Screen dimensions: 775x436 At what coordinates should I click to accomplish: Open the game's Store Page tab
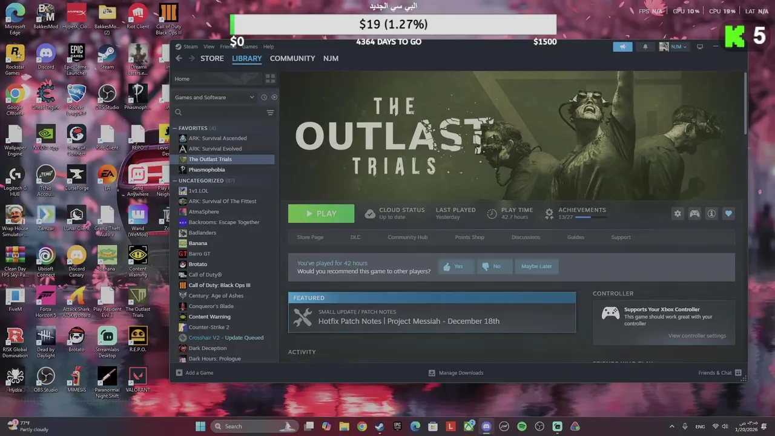pyautogui.click(x=310, y=237)
